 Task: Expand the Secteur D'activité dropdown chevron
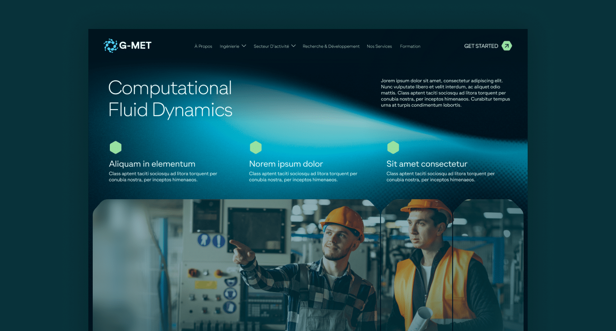[x=293, y=46]
